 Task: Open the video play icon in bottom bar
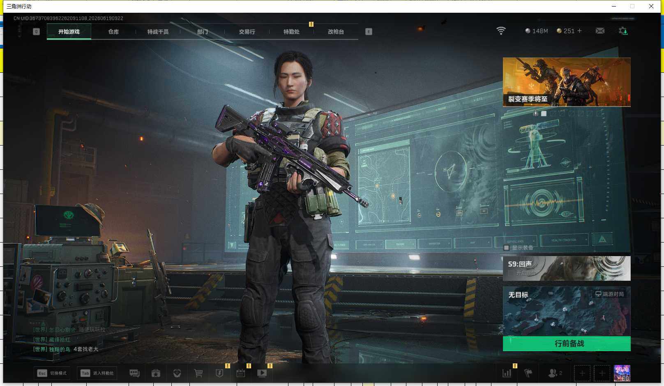pyautogui.click(x=262, y=373)
